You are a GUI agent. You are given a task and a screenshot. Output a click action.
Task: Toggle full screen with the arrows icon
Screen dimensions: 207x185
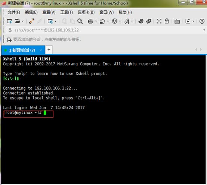[159, 21]
